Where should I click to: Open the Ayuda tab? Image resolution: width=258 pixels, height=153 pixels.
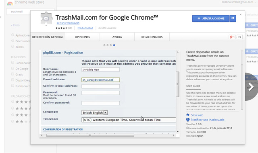click(x=117, y=37)
